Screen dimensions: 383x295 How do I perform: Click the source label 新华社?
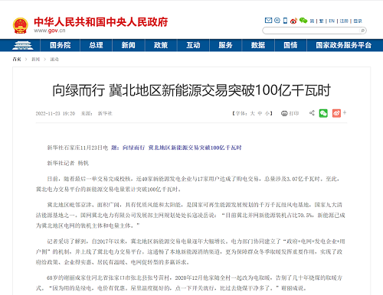105,114
